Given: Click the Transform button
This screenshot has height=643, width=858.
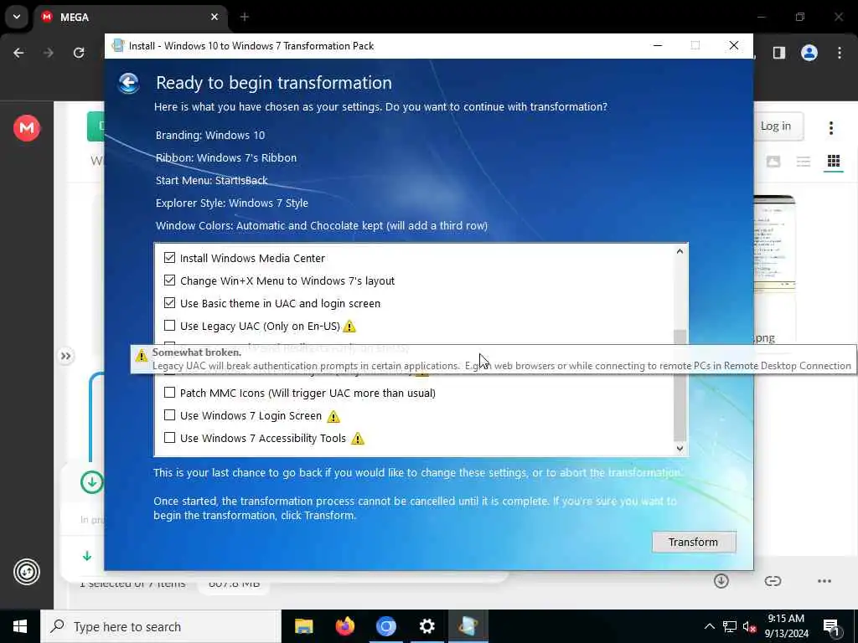Looking at the screenshot, I should 693,542.
